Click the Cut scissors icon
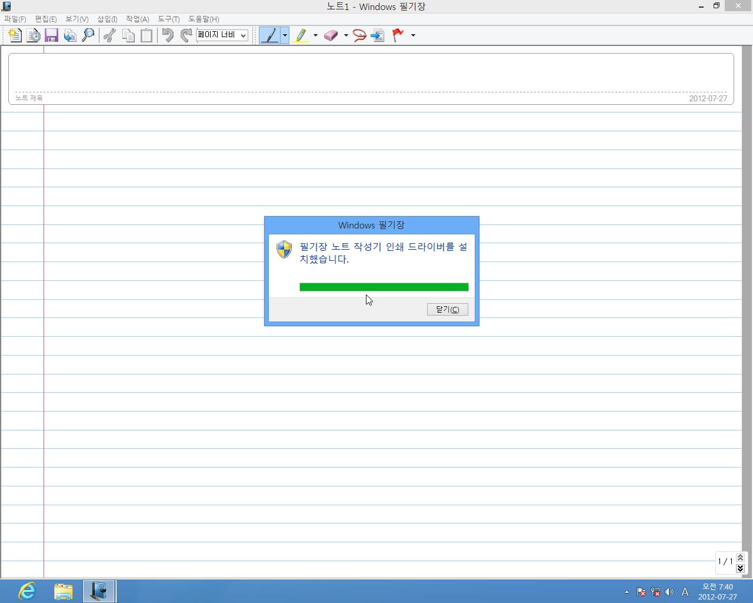The height and width of the screenshot is (603, 753). (x=109, y=35)
